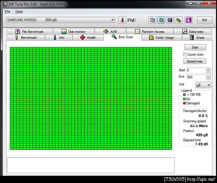Click the Exit button
This screenshot has width=217, height=183.
[x=205, y=20]
